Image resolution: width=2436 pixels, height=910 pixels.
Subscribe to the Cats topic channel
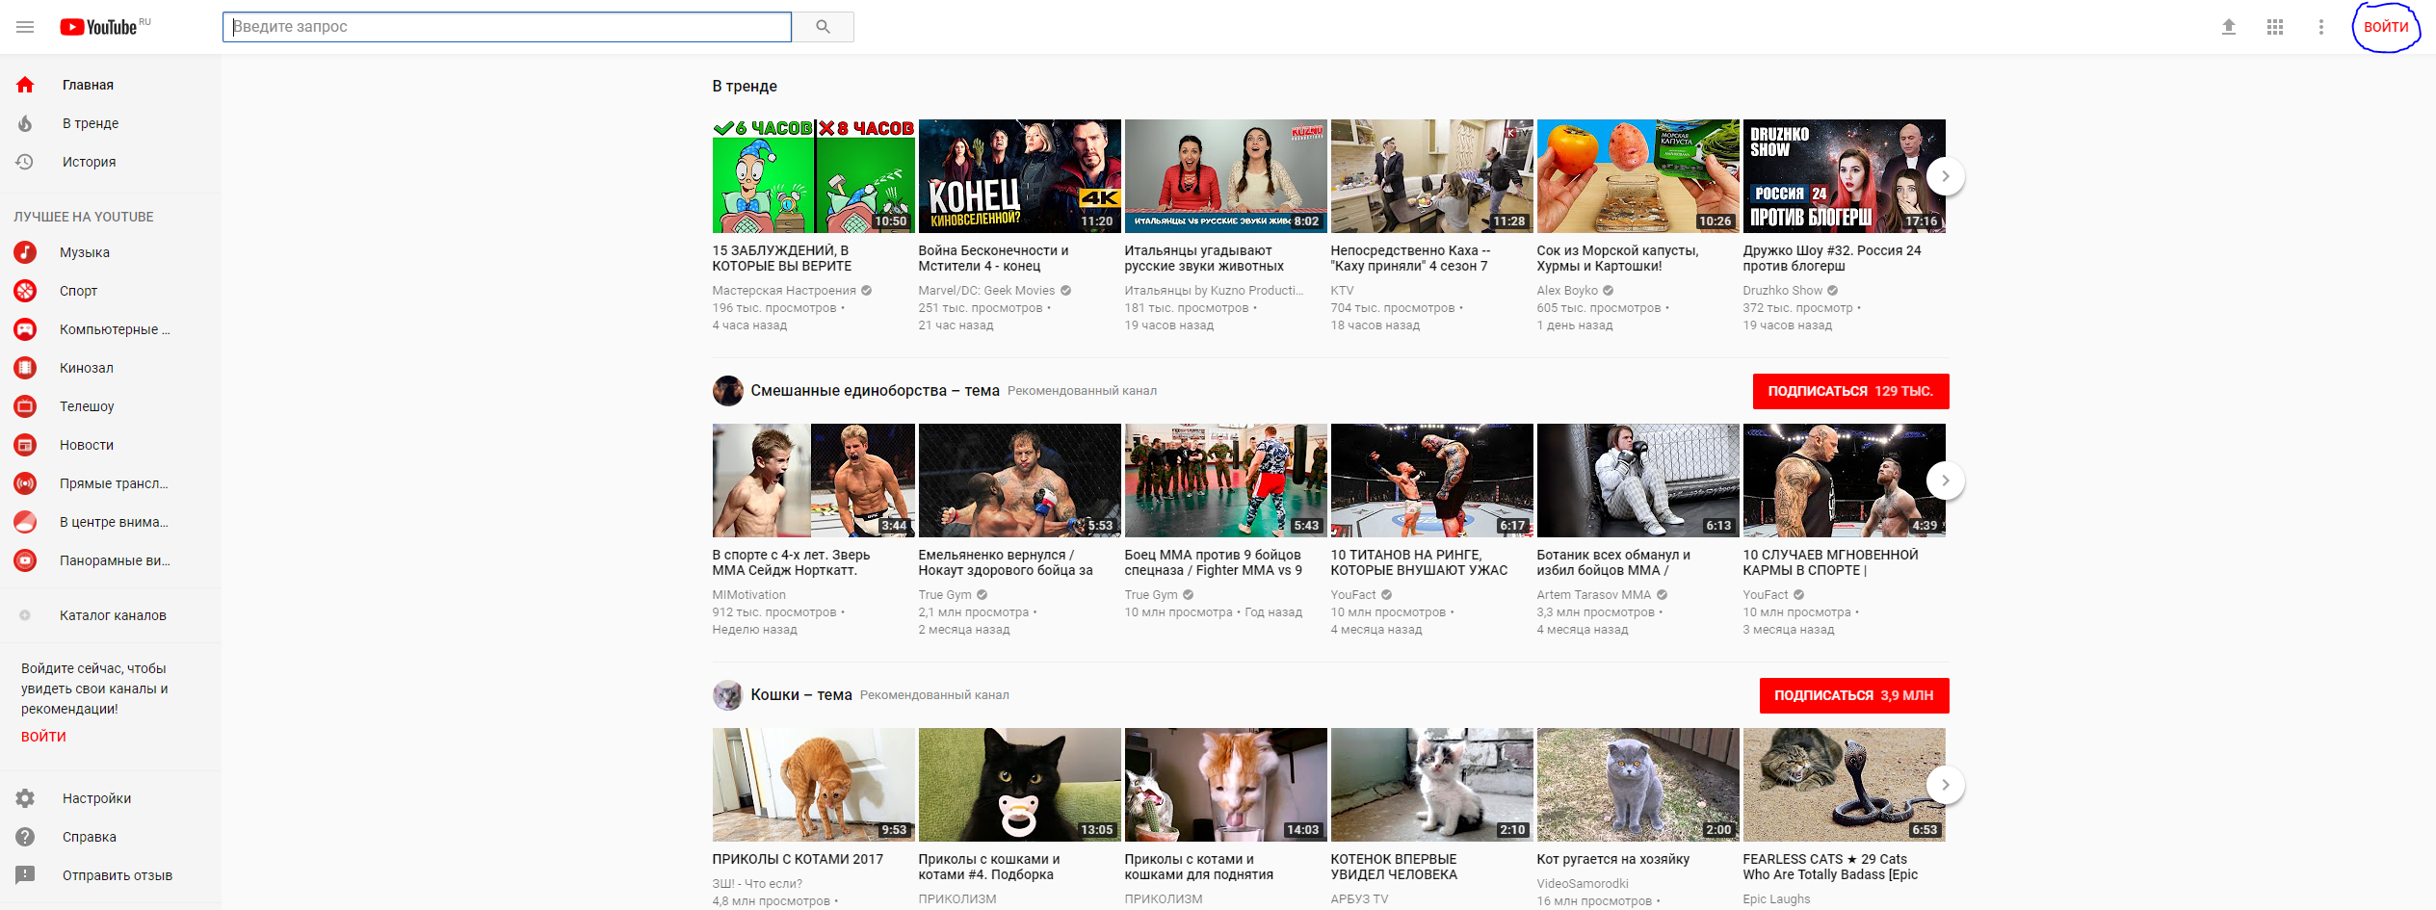[x=1853, y=695]
